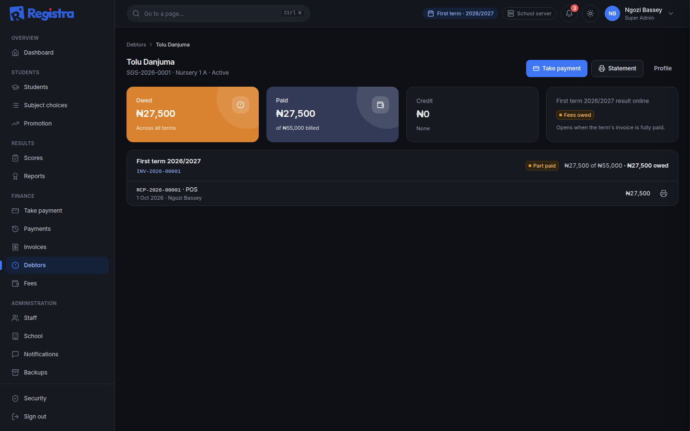Screen dimensions: 690x431
Task: Click student ID line SGS-2026-0001
Action: click(x=178, y=73)
